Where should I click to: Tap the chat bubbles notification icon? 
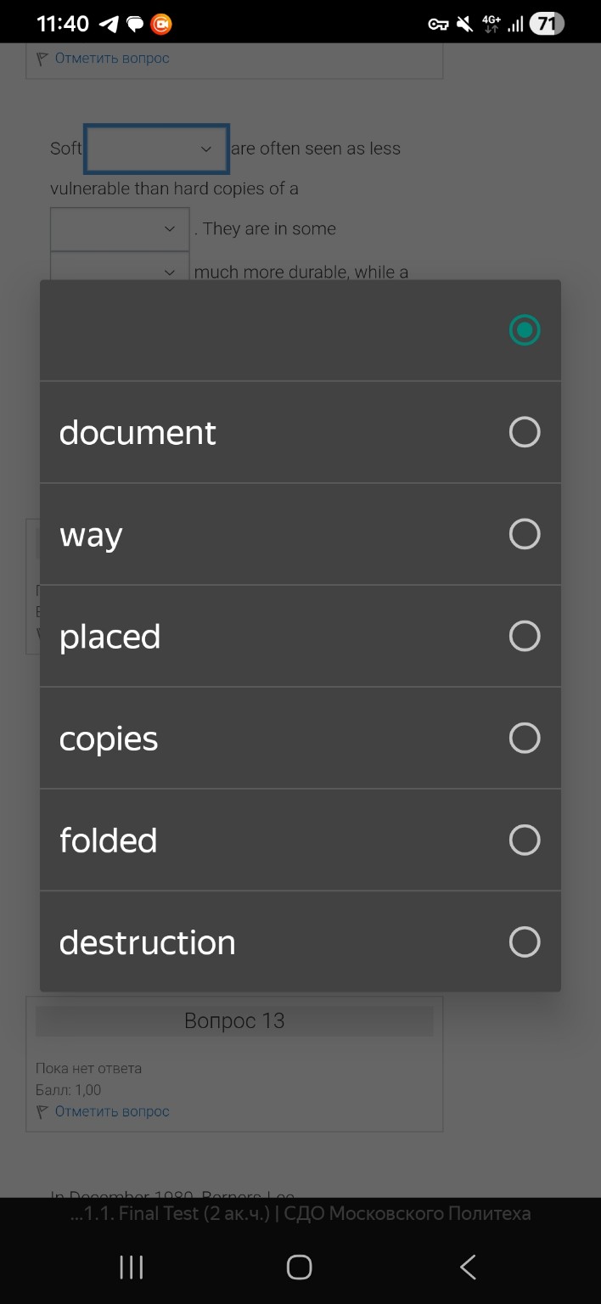(135, 24)
